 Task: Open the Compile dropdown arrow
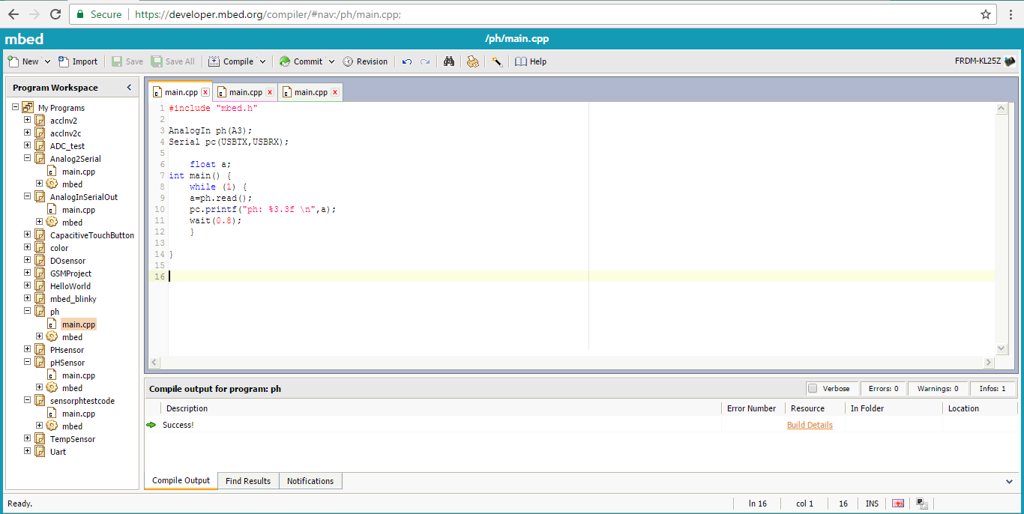coord(263,61)
